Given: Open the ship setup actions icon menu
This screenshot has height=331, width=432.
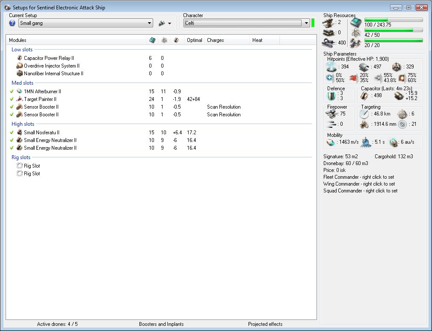Looking at the screenshot, I should click(165, 24).
